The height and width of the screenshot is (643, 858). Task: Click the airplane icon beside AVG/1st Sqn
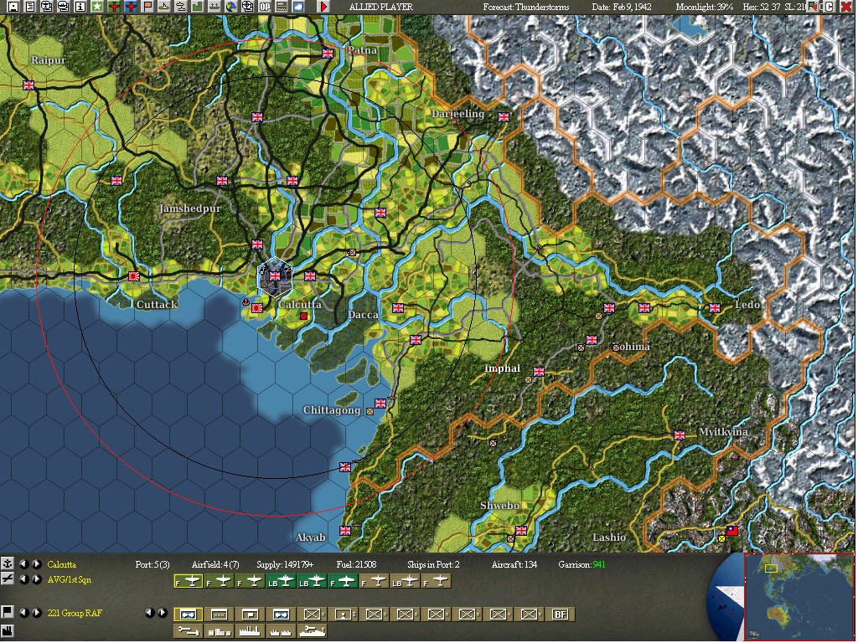coord(7,579)
